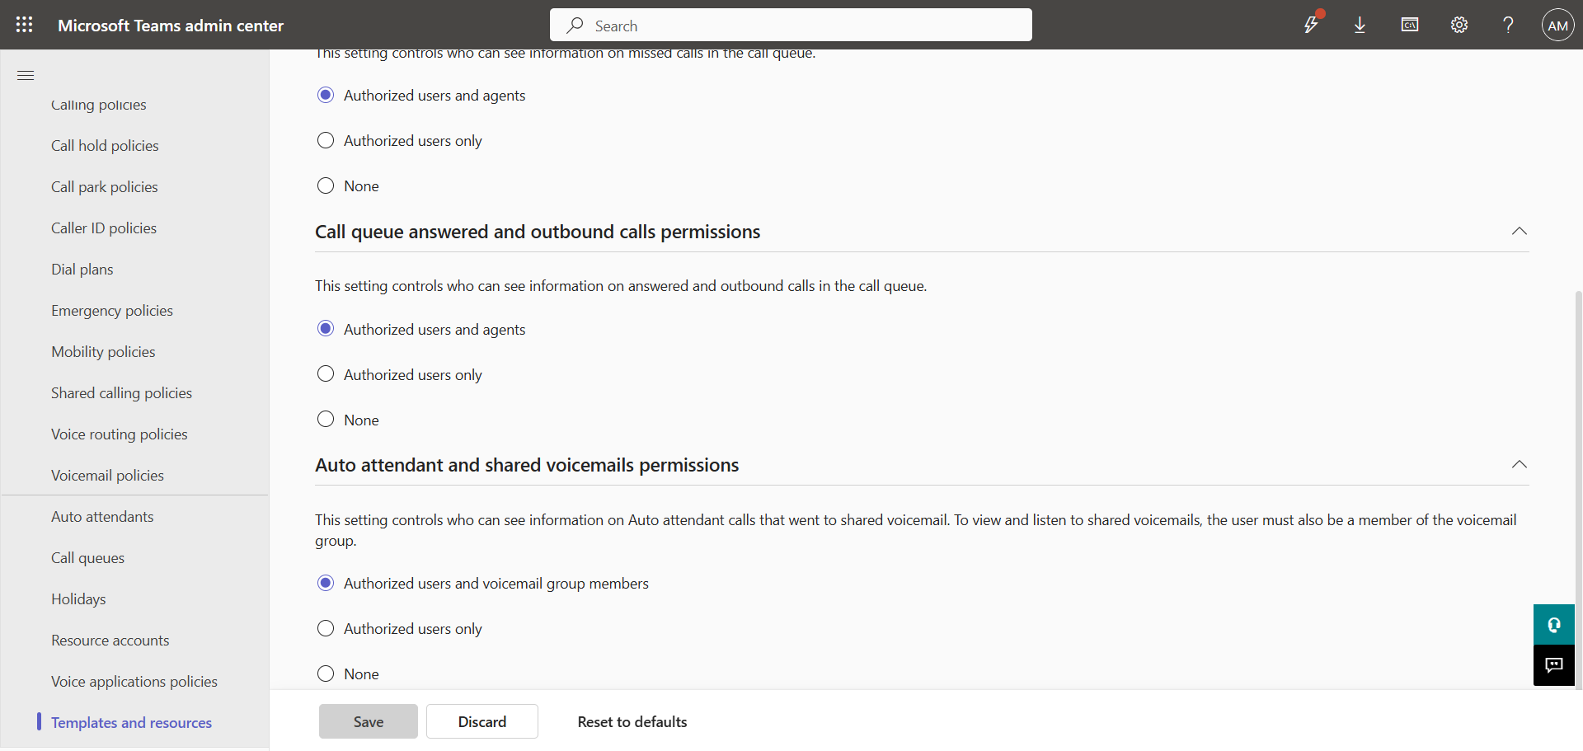Open Call hold policies in sidebar
1583x751 pixels.
pyautogui.click(x=105, y=146)
